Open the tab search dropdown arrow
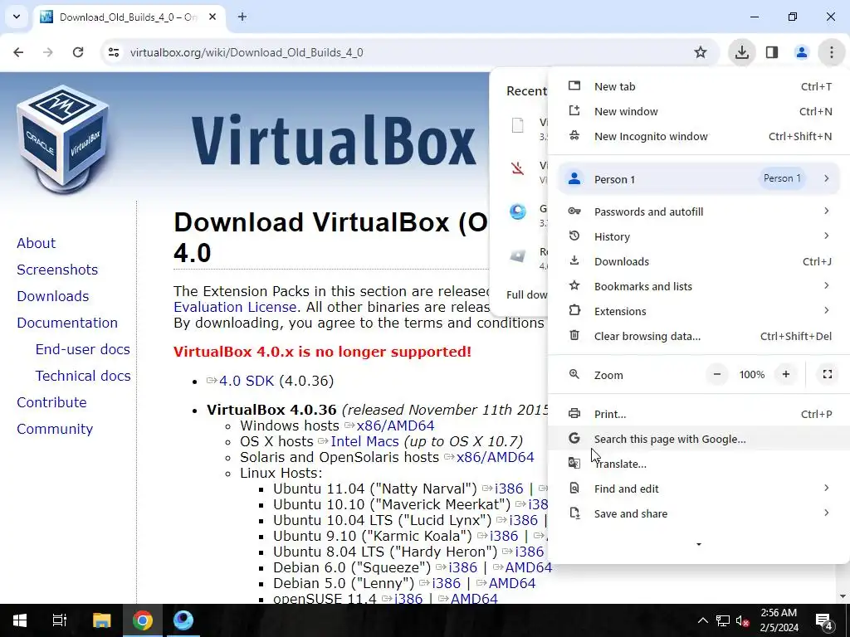The image size is (850, 637). point(17,17)
